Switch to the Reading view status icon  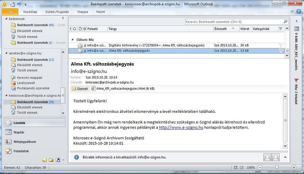pos(241,168)
